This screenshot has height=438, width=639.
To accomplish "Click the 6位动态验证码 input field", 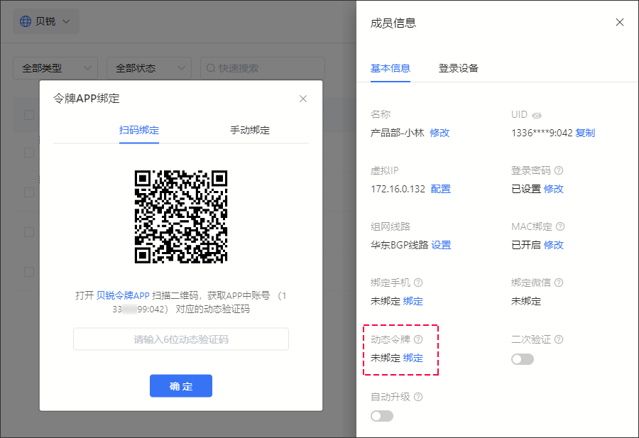I will click(181, 339).
